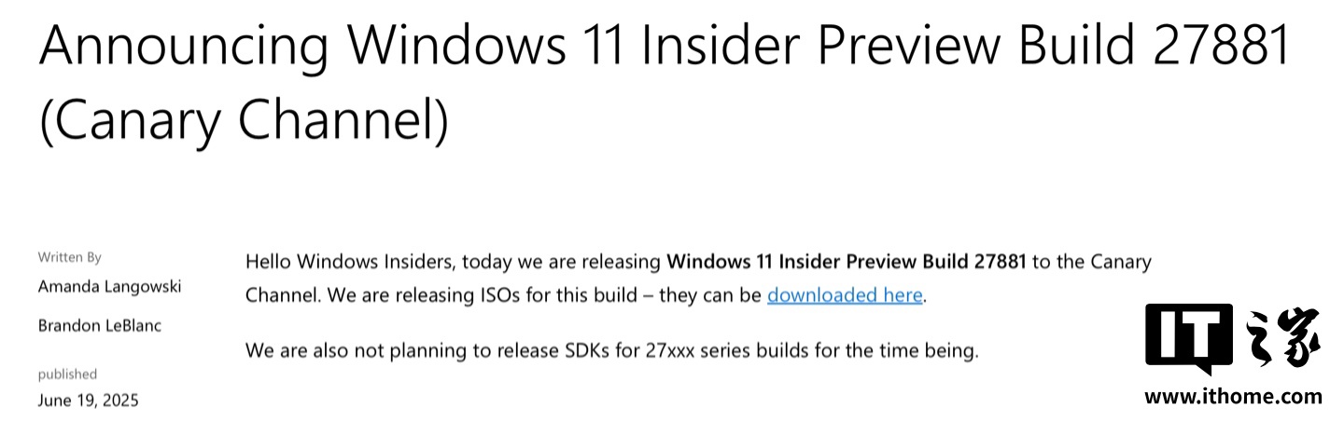The image size is (1344, 422).
Task: Click the "Written By" label
Action: (70, 256)
